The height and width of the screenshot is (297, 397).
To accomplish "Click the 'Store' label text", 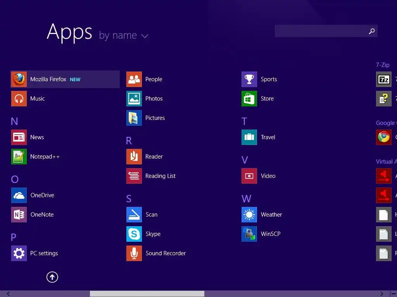I will pos(267,99).
